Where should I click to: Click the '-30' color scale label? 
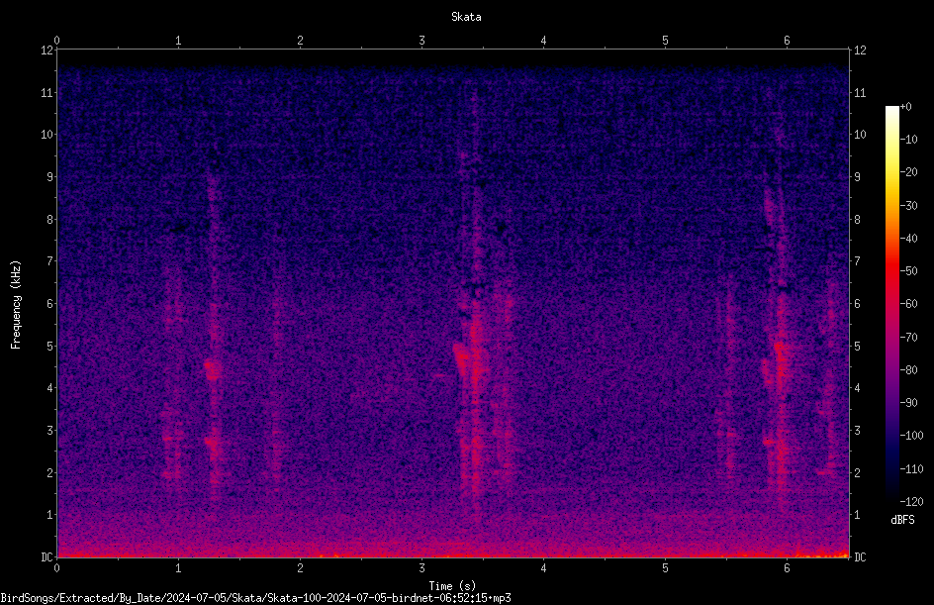pos(908,206)
